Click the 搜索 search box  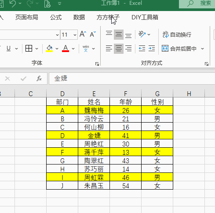click(197, 4)
